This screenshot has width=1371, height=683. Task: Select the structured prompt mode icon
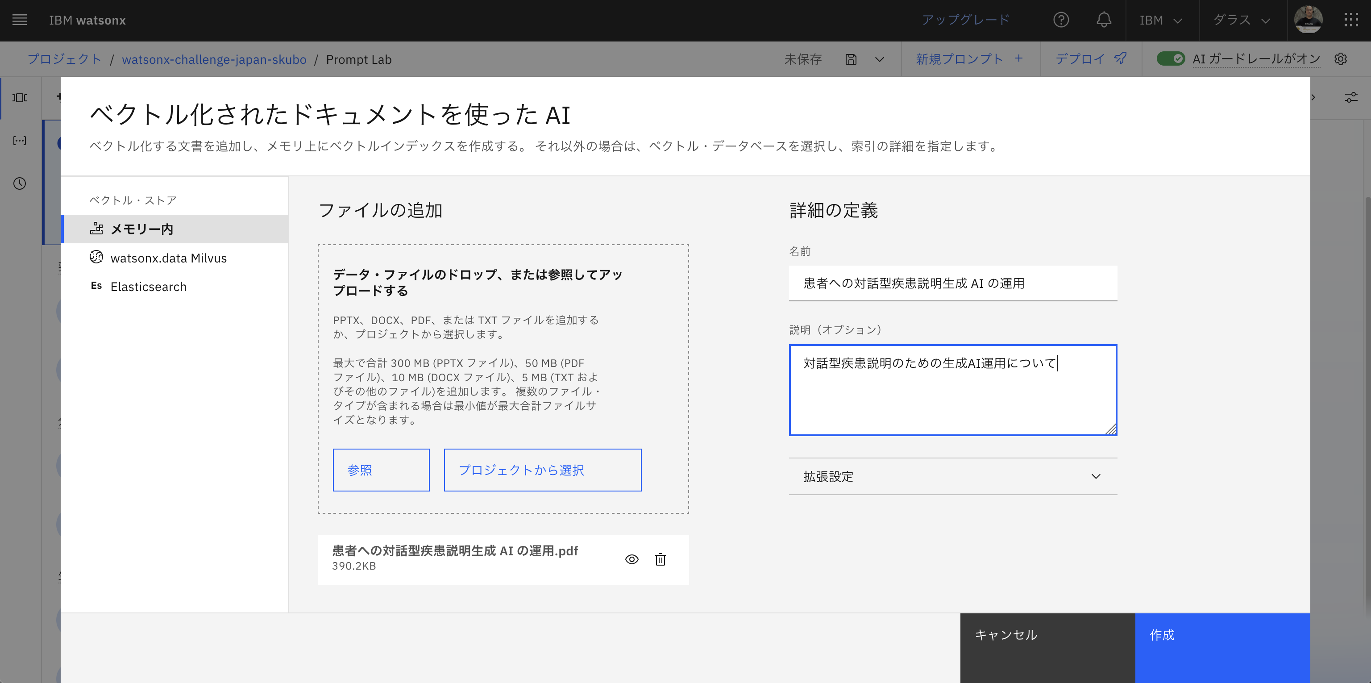(x=19, y=97)
